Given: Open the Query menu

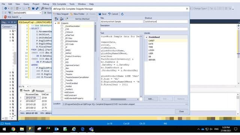Looking at the screenshot, I should pos(26,4).
